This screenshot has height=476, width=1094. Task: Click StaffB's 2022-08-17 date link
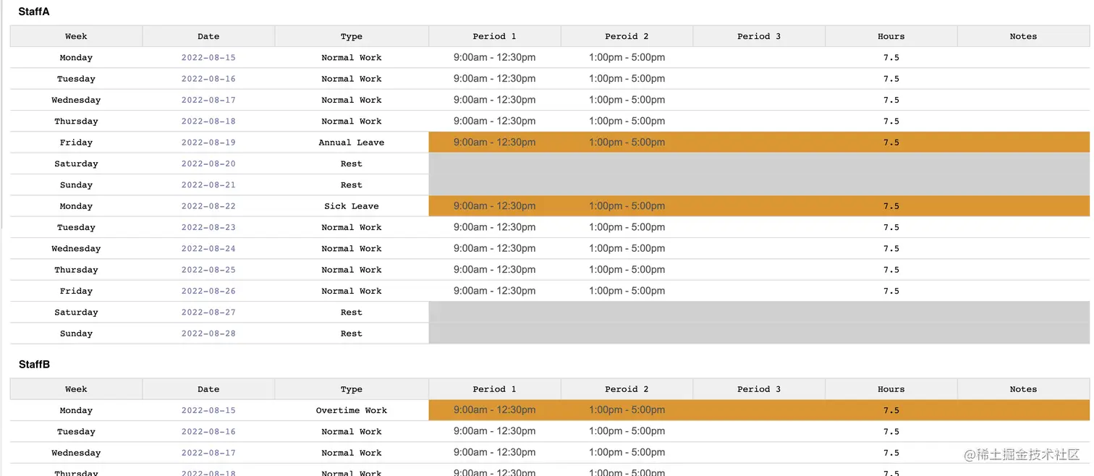point(208,453)
